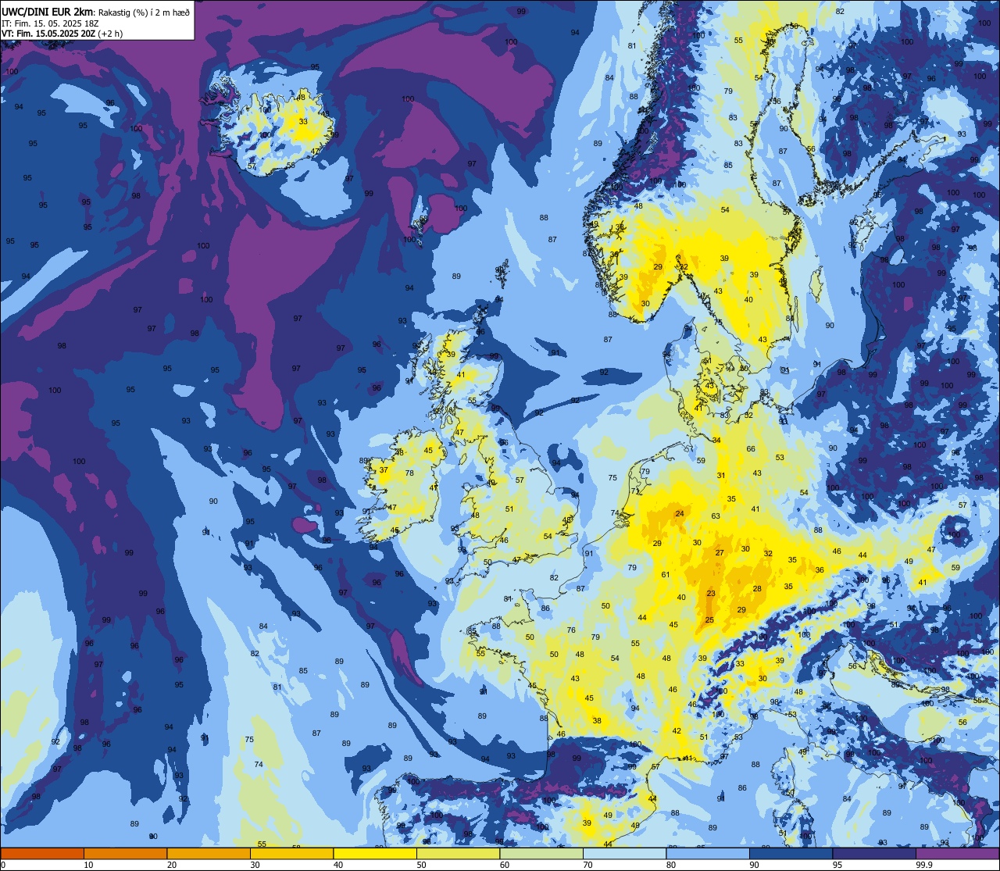The width and height of the screenshot is (1000, 871).
Task: Click the humidity value 24 on the map
Action: [x=680, y=513]
